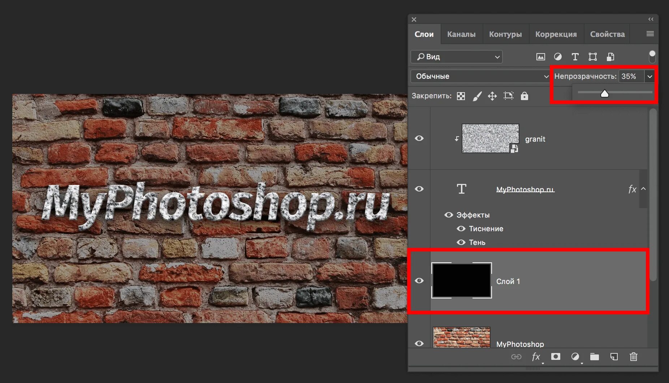Open the Layers panel hamburger menu

650,34
